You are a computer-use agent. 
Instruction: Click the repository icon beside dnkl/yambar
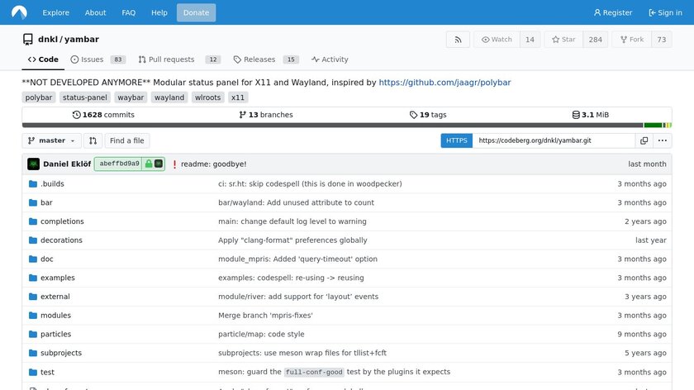coord(28,40)
